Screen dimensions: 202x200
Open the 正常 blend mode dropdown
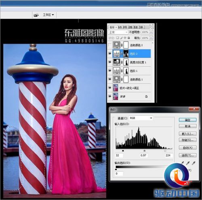(x=118, y=32)
